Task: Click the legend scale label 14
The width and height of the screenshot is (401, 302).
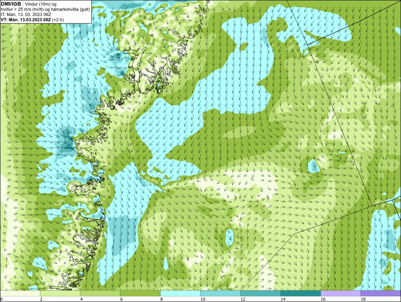Action: [x=283, y=299]
